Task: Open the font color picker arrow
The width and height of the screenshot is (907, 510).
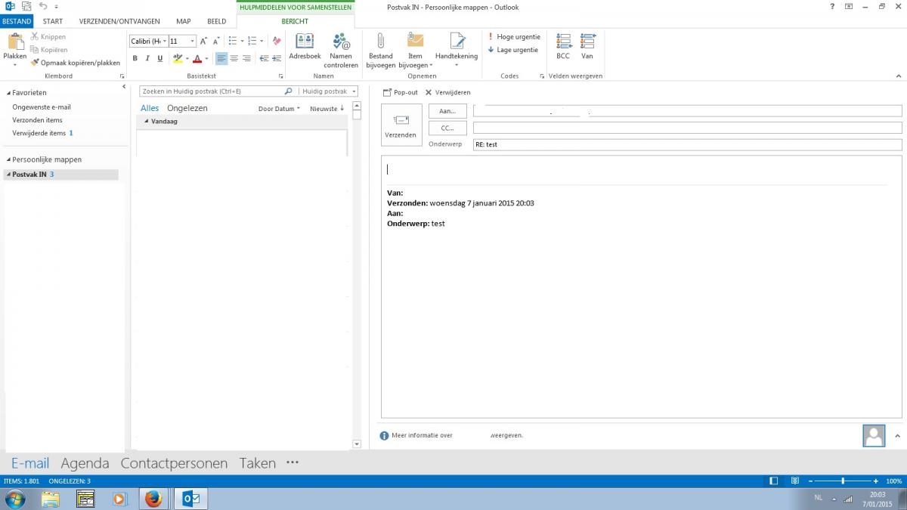Action: tap(206, 58)
